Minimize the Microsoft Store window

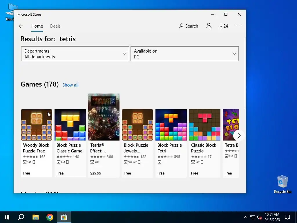pos(213,15)
